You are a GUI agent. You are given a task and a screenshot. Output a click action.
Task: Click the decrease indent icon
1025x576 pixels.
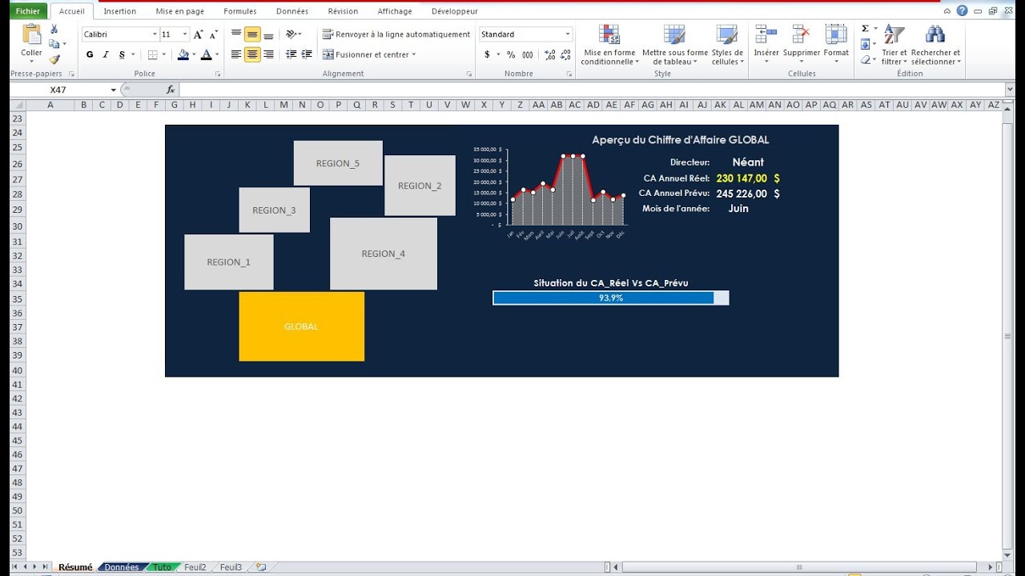click(x=291, y=54)
